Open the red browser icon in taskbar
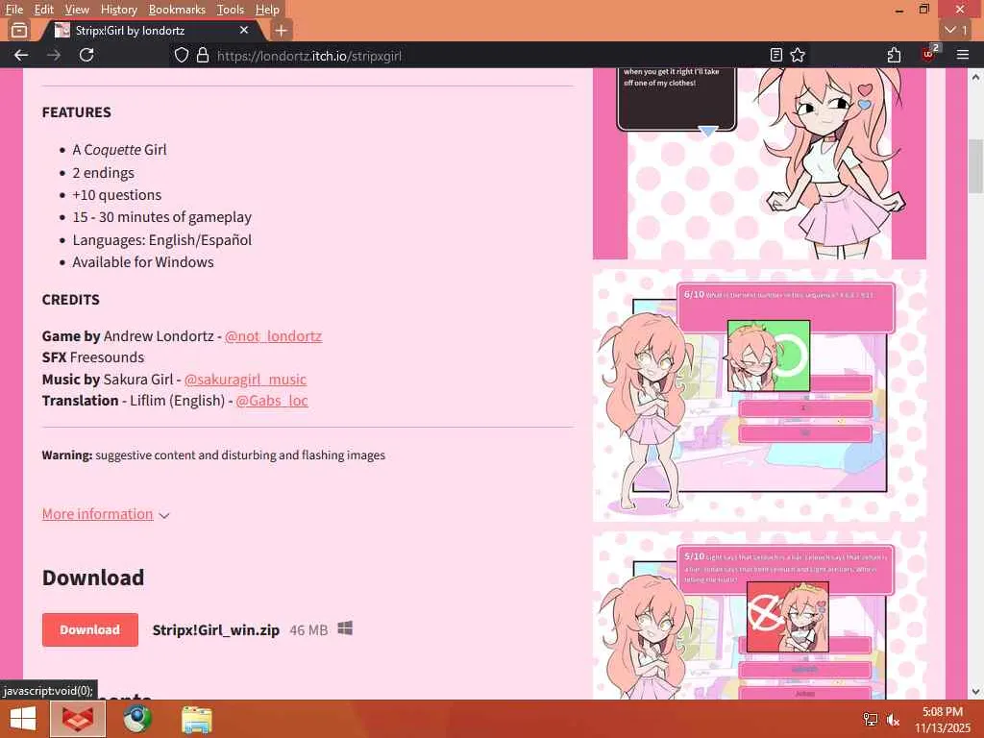984x738 pixels. (78, 719)
